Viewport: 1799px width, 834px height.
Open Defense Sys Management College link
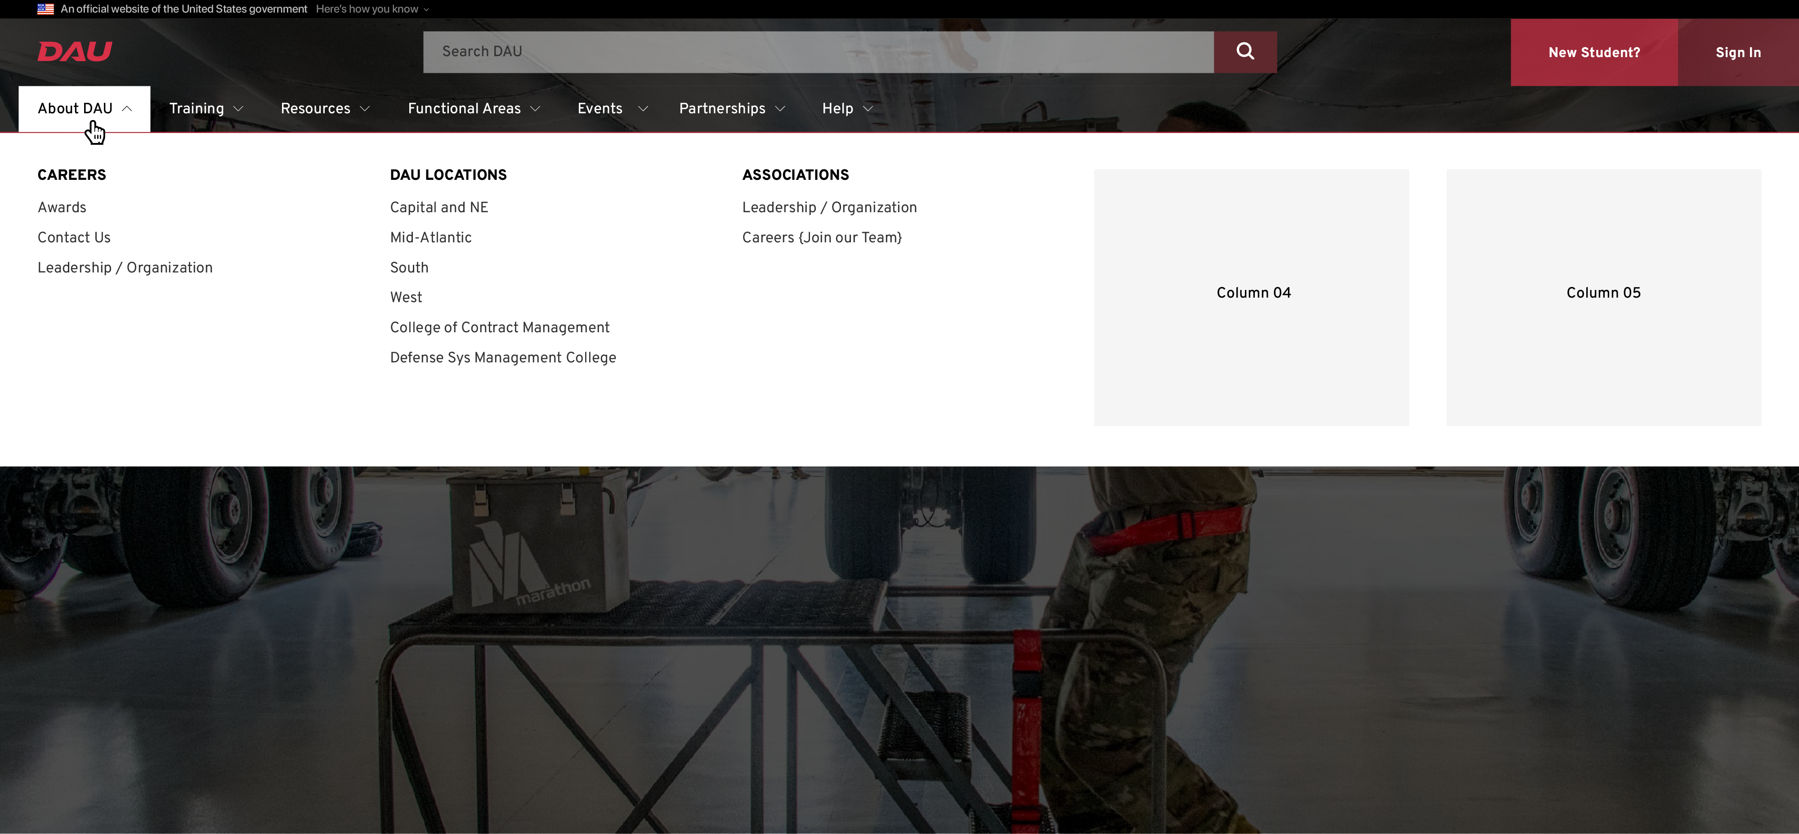click(x=503, y=357)
